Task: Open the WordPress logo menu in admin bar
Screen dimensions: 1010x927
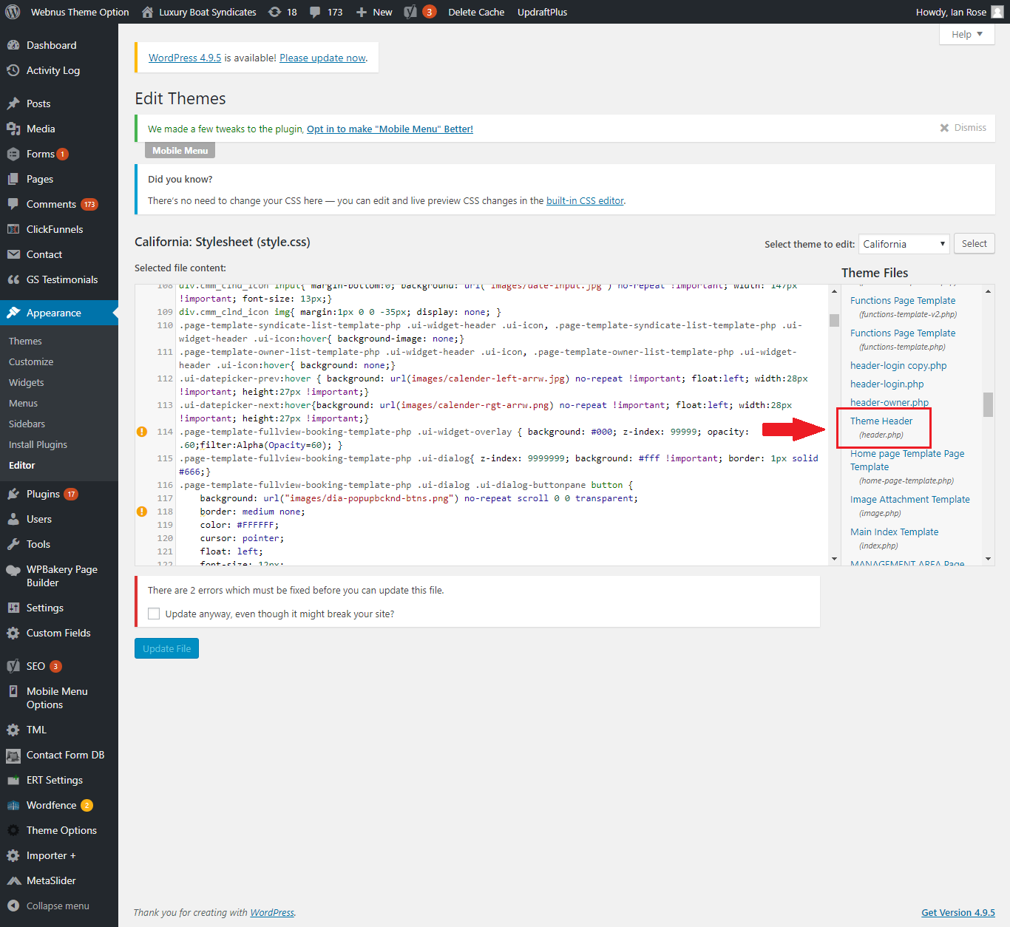Action: (x=13, y=12)
